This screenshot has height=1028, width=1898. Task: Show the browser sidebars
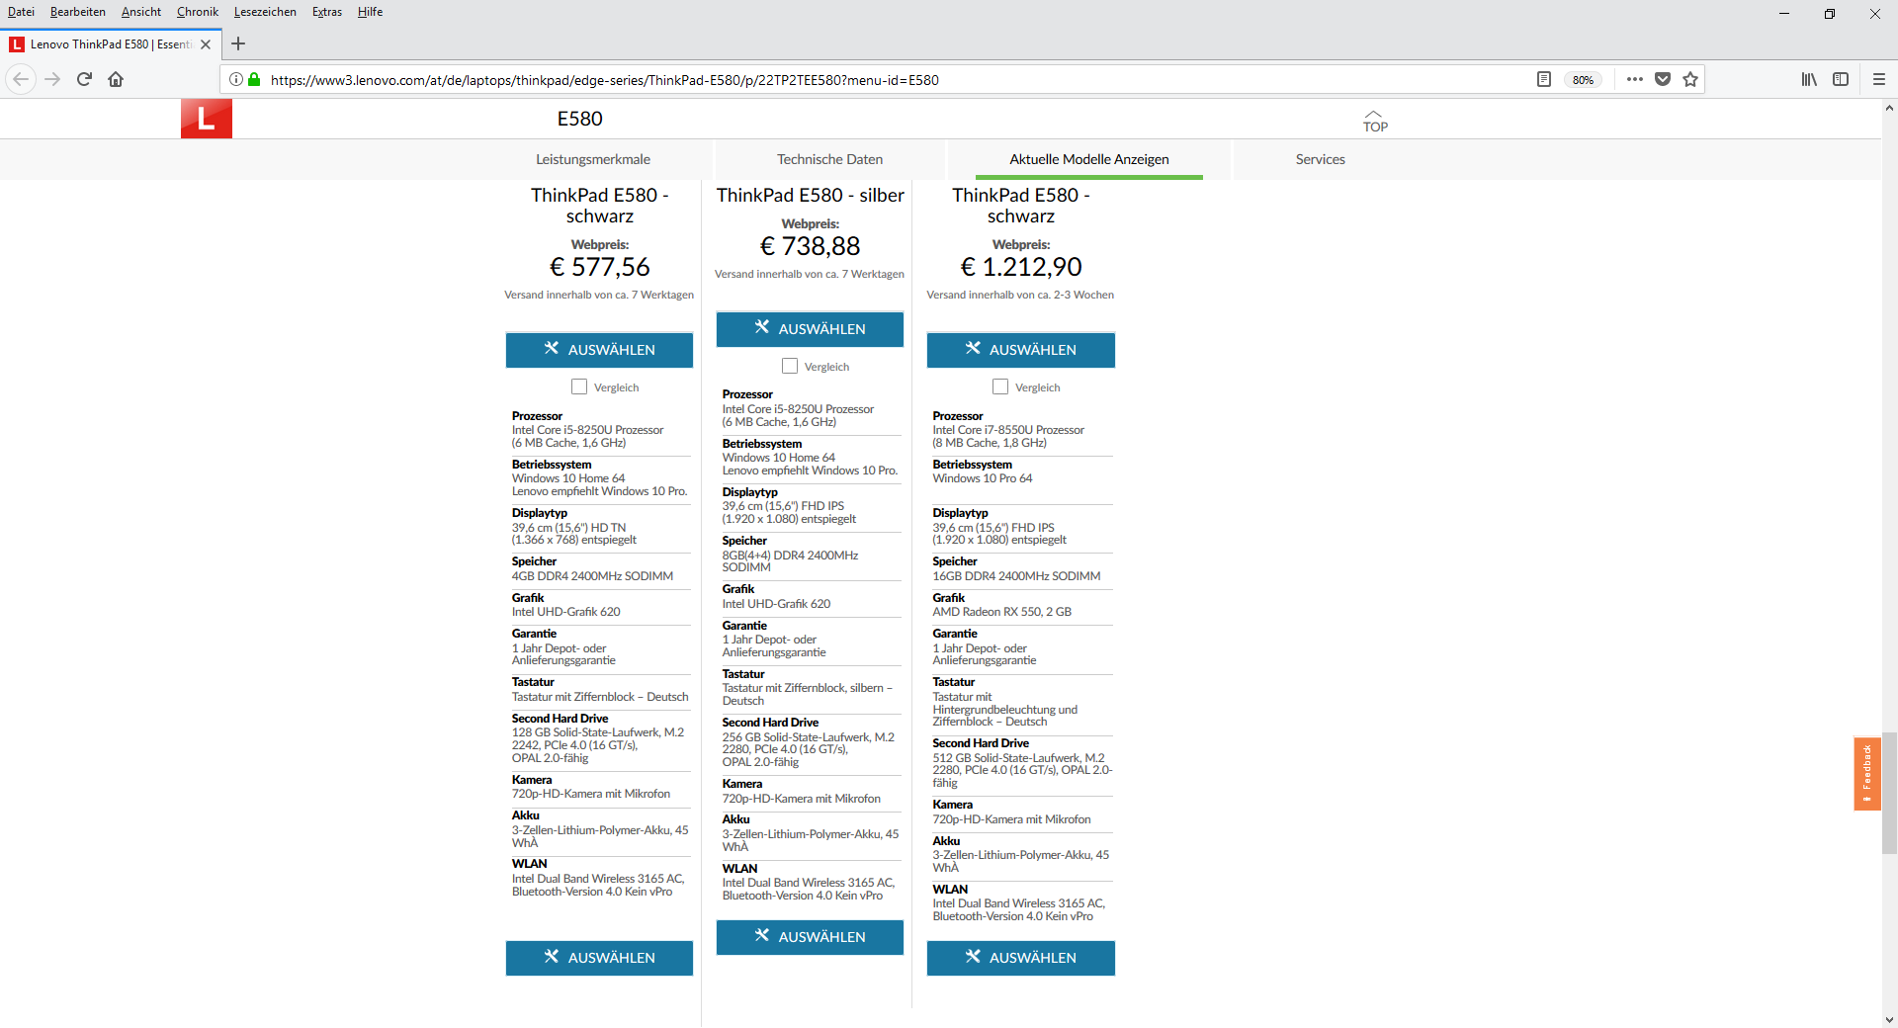[1841, 79]
